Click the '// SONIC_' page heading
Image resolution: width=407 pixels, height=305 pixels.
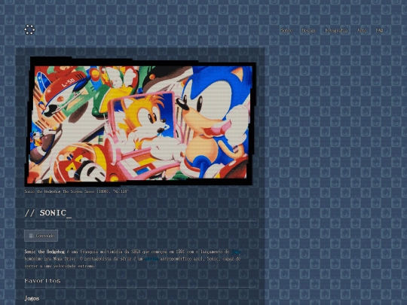tap(48, 213)
